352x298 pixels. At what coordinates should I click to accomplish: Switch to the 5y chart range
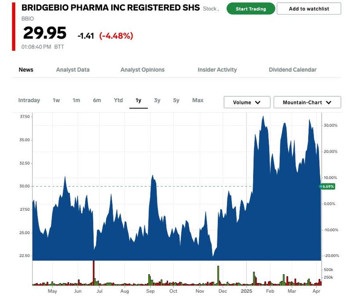pos(176,100)
